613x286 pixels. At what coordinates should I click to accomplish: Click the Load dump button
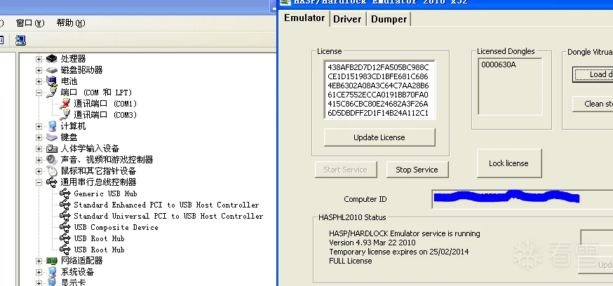[x=593, y=74]
